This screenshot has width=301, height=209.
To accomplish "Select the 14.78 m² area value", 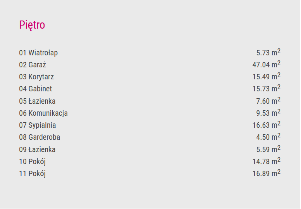I will click(x=267, y=161).
